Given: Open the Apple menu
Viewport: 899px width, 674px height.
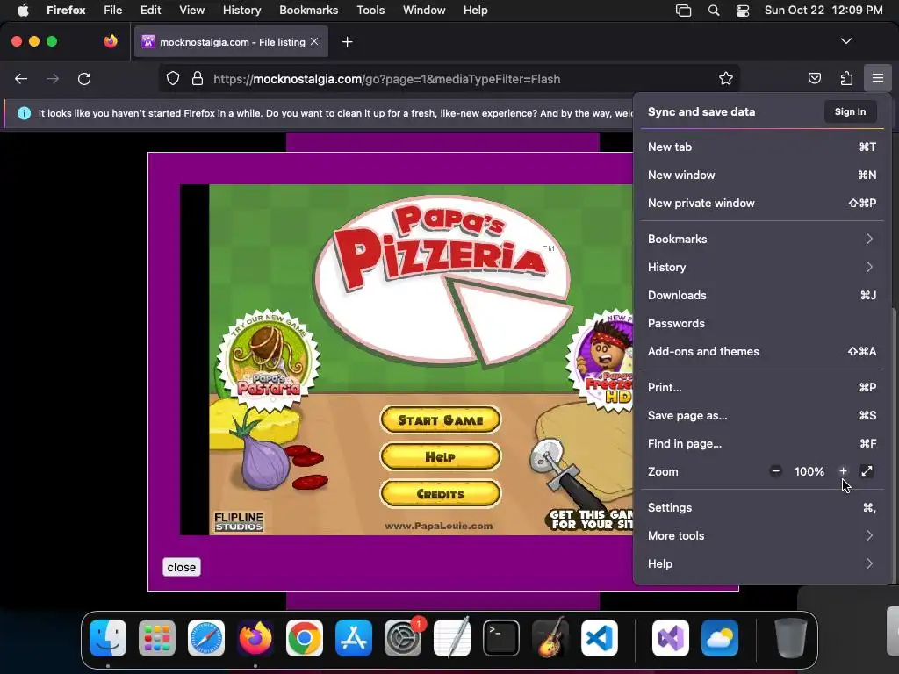Looking at the screenshot, I should (23, 11).
